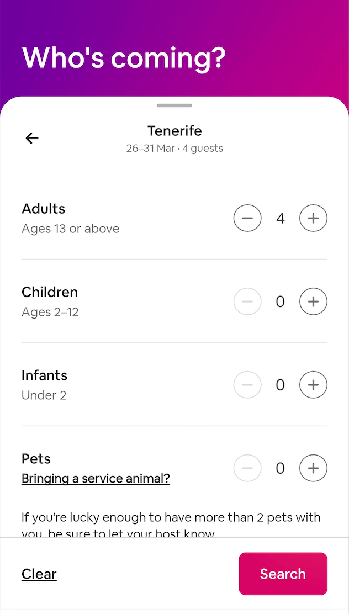
Task: Tap the Tenerife destination title
Action: click(x=174, y=131)
